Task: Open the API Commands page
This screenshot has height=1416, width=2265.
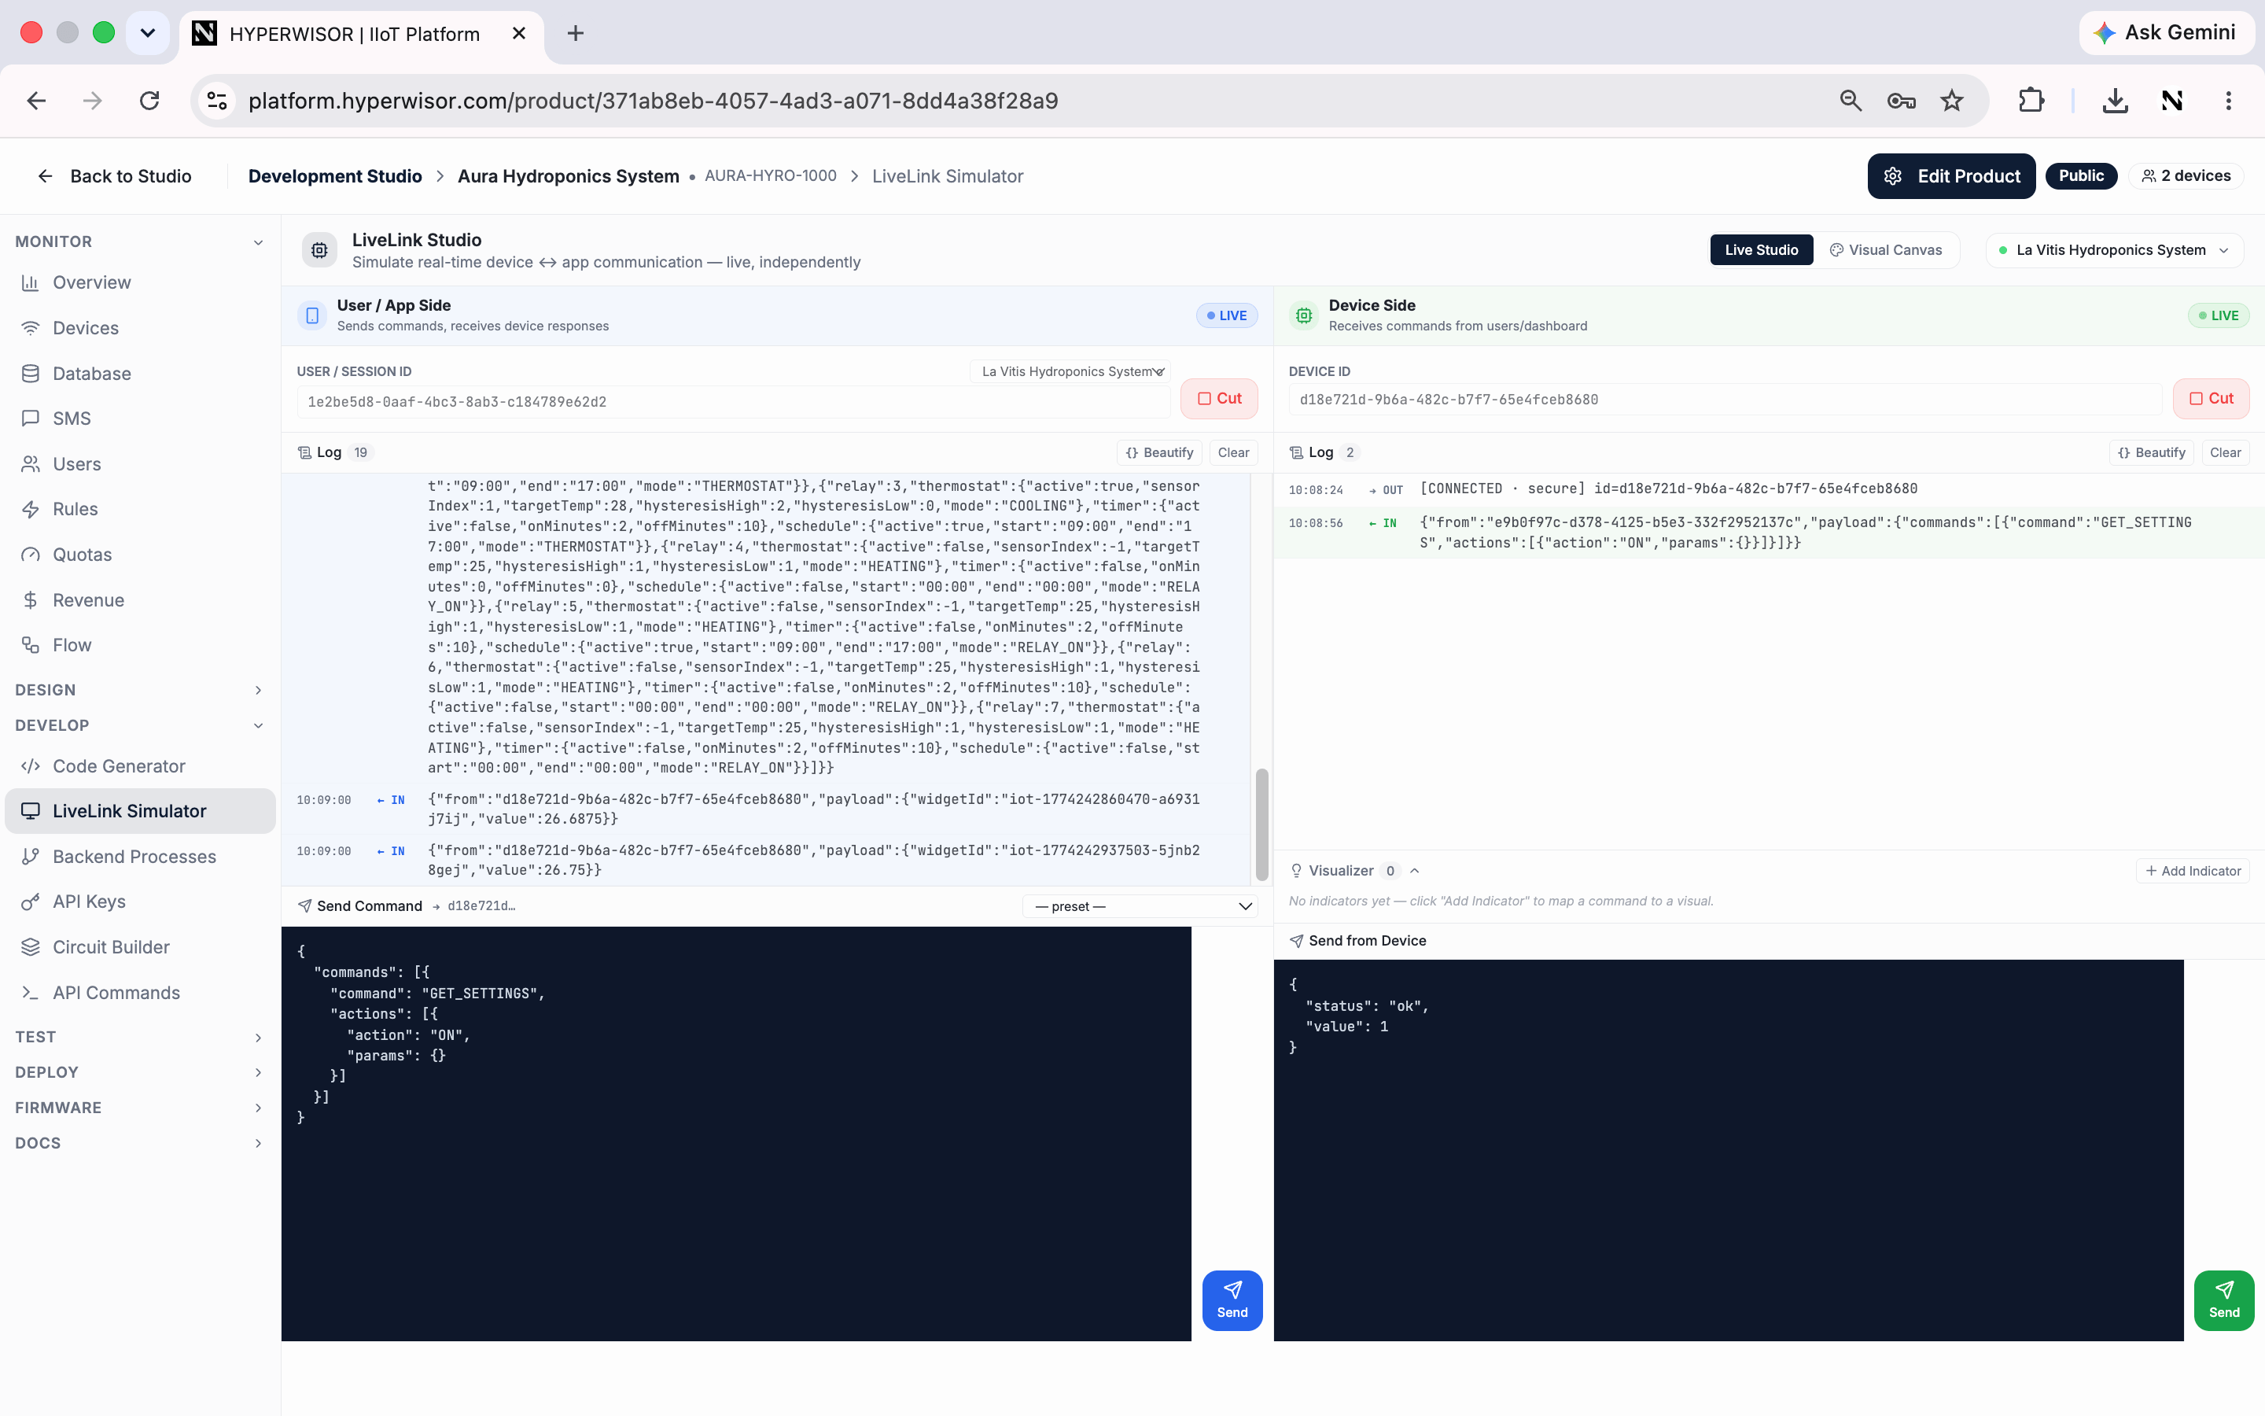Action: click(116, 993)
